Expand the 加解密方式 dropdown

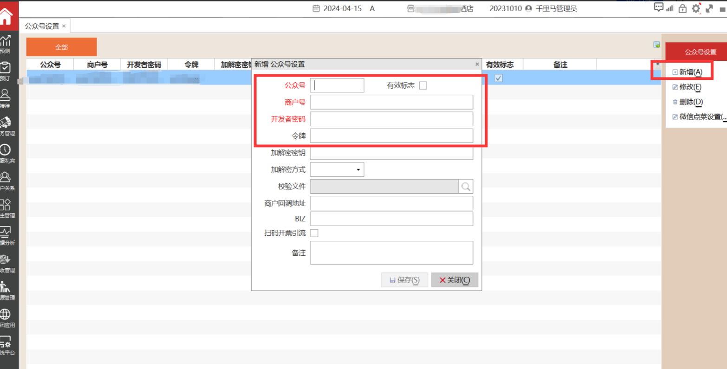click(358, 170)
